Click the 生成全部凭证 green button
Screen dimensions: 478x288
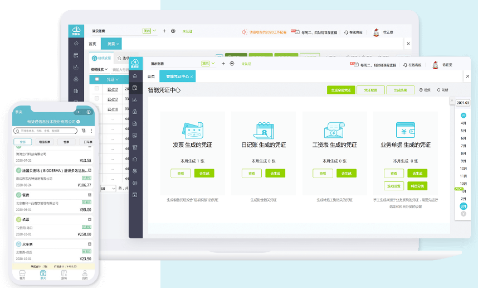point(340,90)
